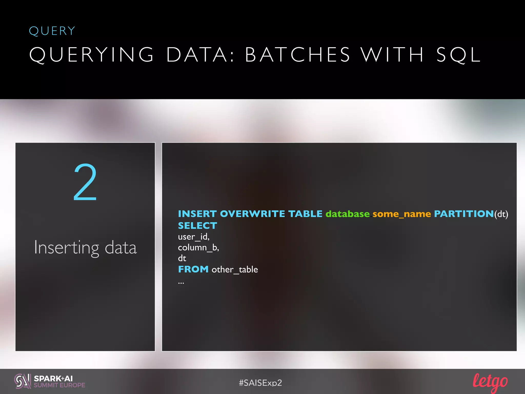Click the '...' ellipsis line
Image resolution: width=525 pixels, height=394 pixels.
[x=181, y=283]
